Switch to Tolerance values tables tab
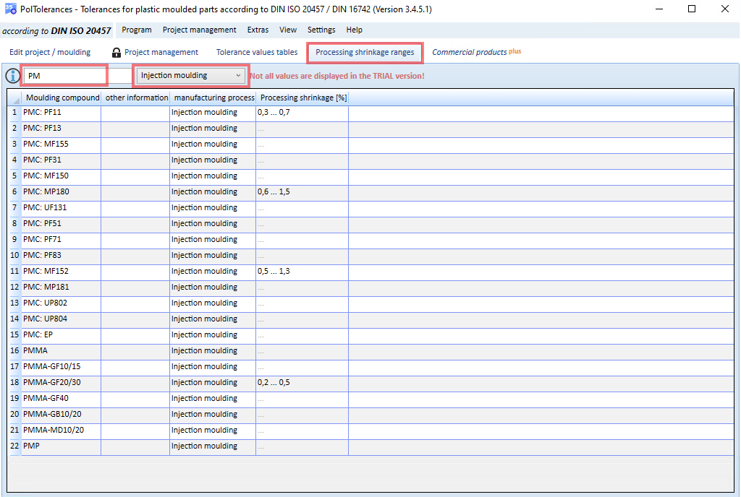This screenshot has width=741, height=497. [257, 52]
